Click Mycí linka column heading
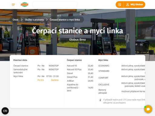The image size is (155, 116). click(x=103, y=60)
